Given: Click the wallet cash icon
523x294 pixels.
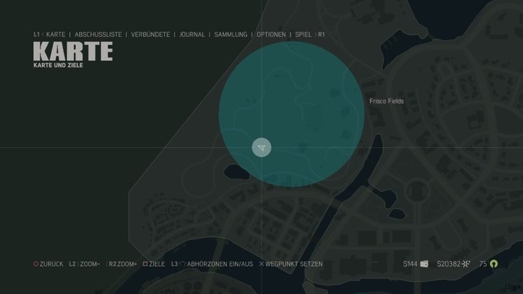Looking at the screenshot, I should [x=424, y=264].
